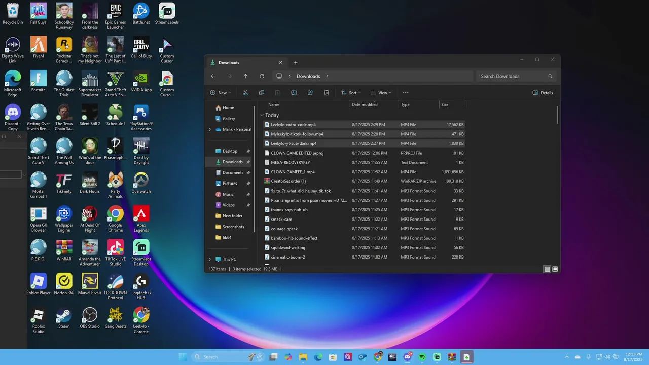Open Streamlabs Desktop shortcut
Viewport: 649px width, 365px height.
(141, 252)
